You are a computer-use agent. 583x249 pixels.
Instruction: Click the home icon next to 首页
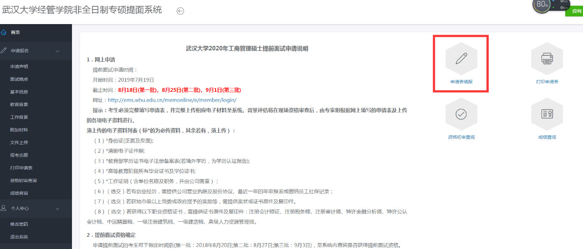click(x=4, y=32)
